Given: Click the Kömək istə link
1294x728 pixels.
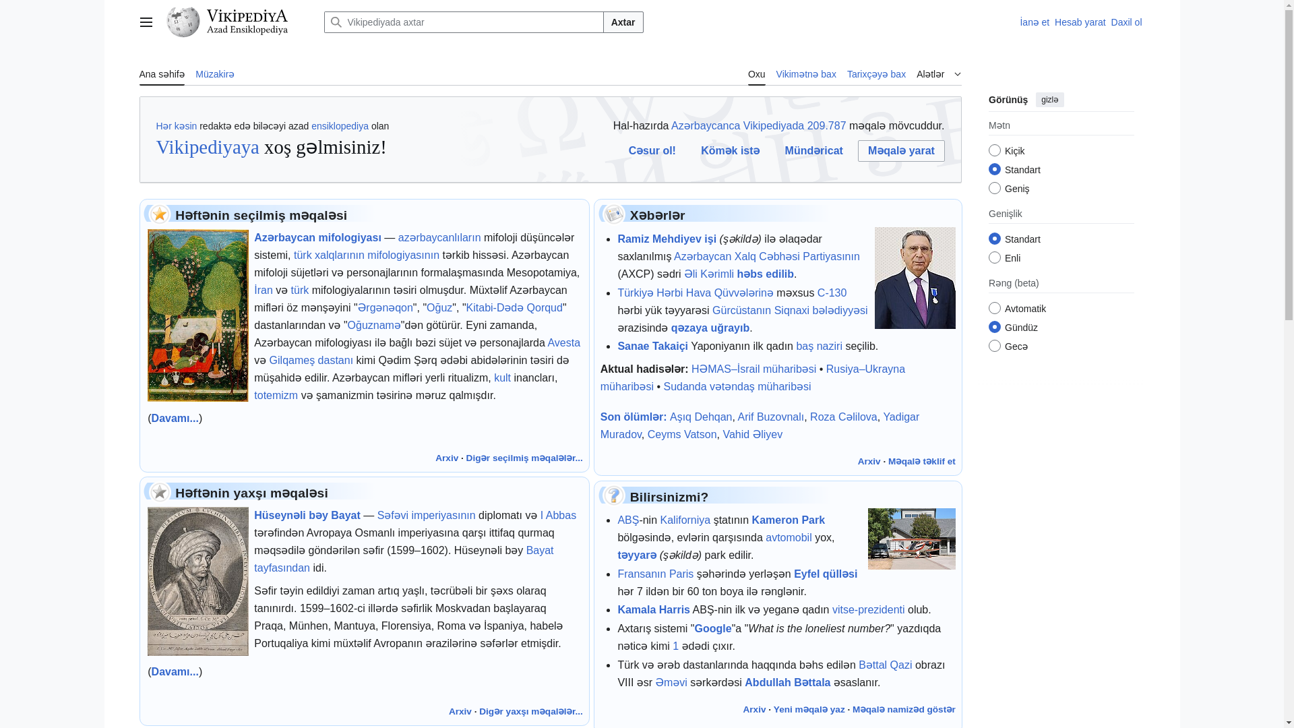Looking at the screenshot, I should [x=730, y=151].
